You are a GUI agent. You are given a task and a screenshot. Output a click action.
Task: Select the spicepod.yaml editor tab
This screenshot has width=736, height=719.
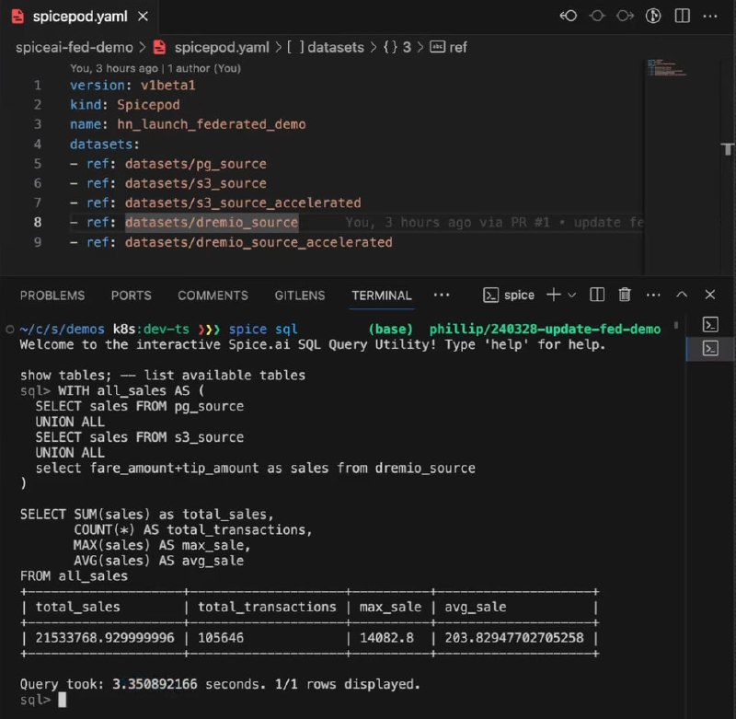(x=80, y=17)
